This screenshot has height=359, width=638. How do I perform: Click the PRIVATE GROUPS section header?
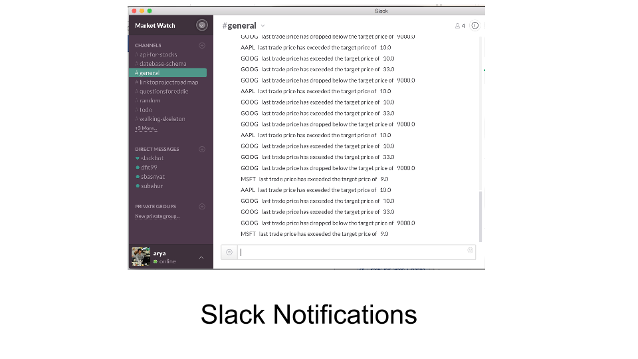pos(156,207)
